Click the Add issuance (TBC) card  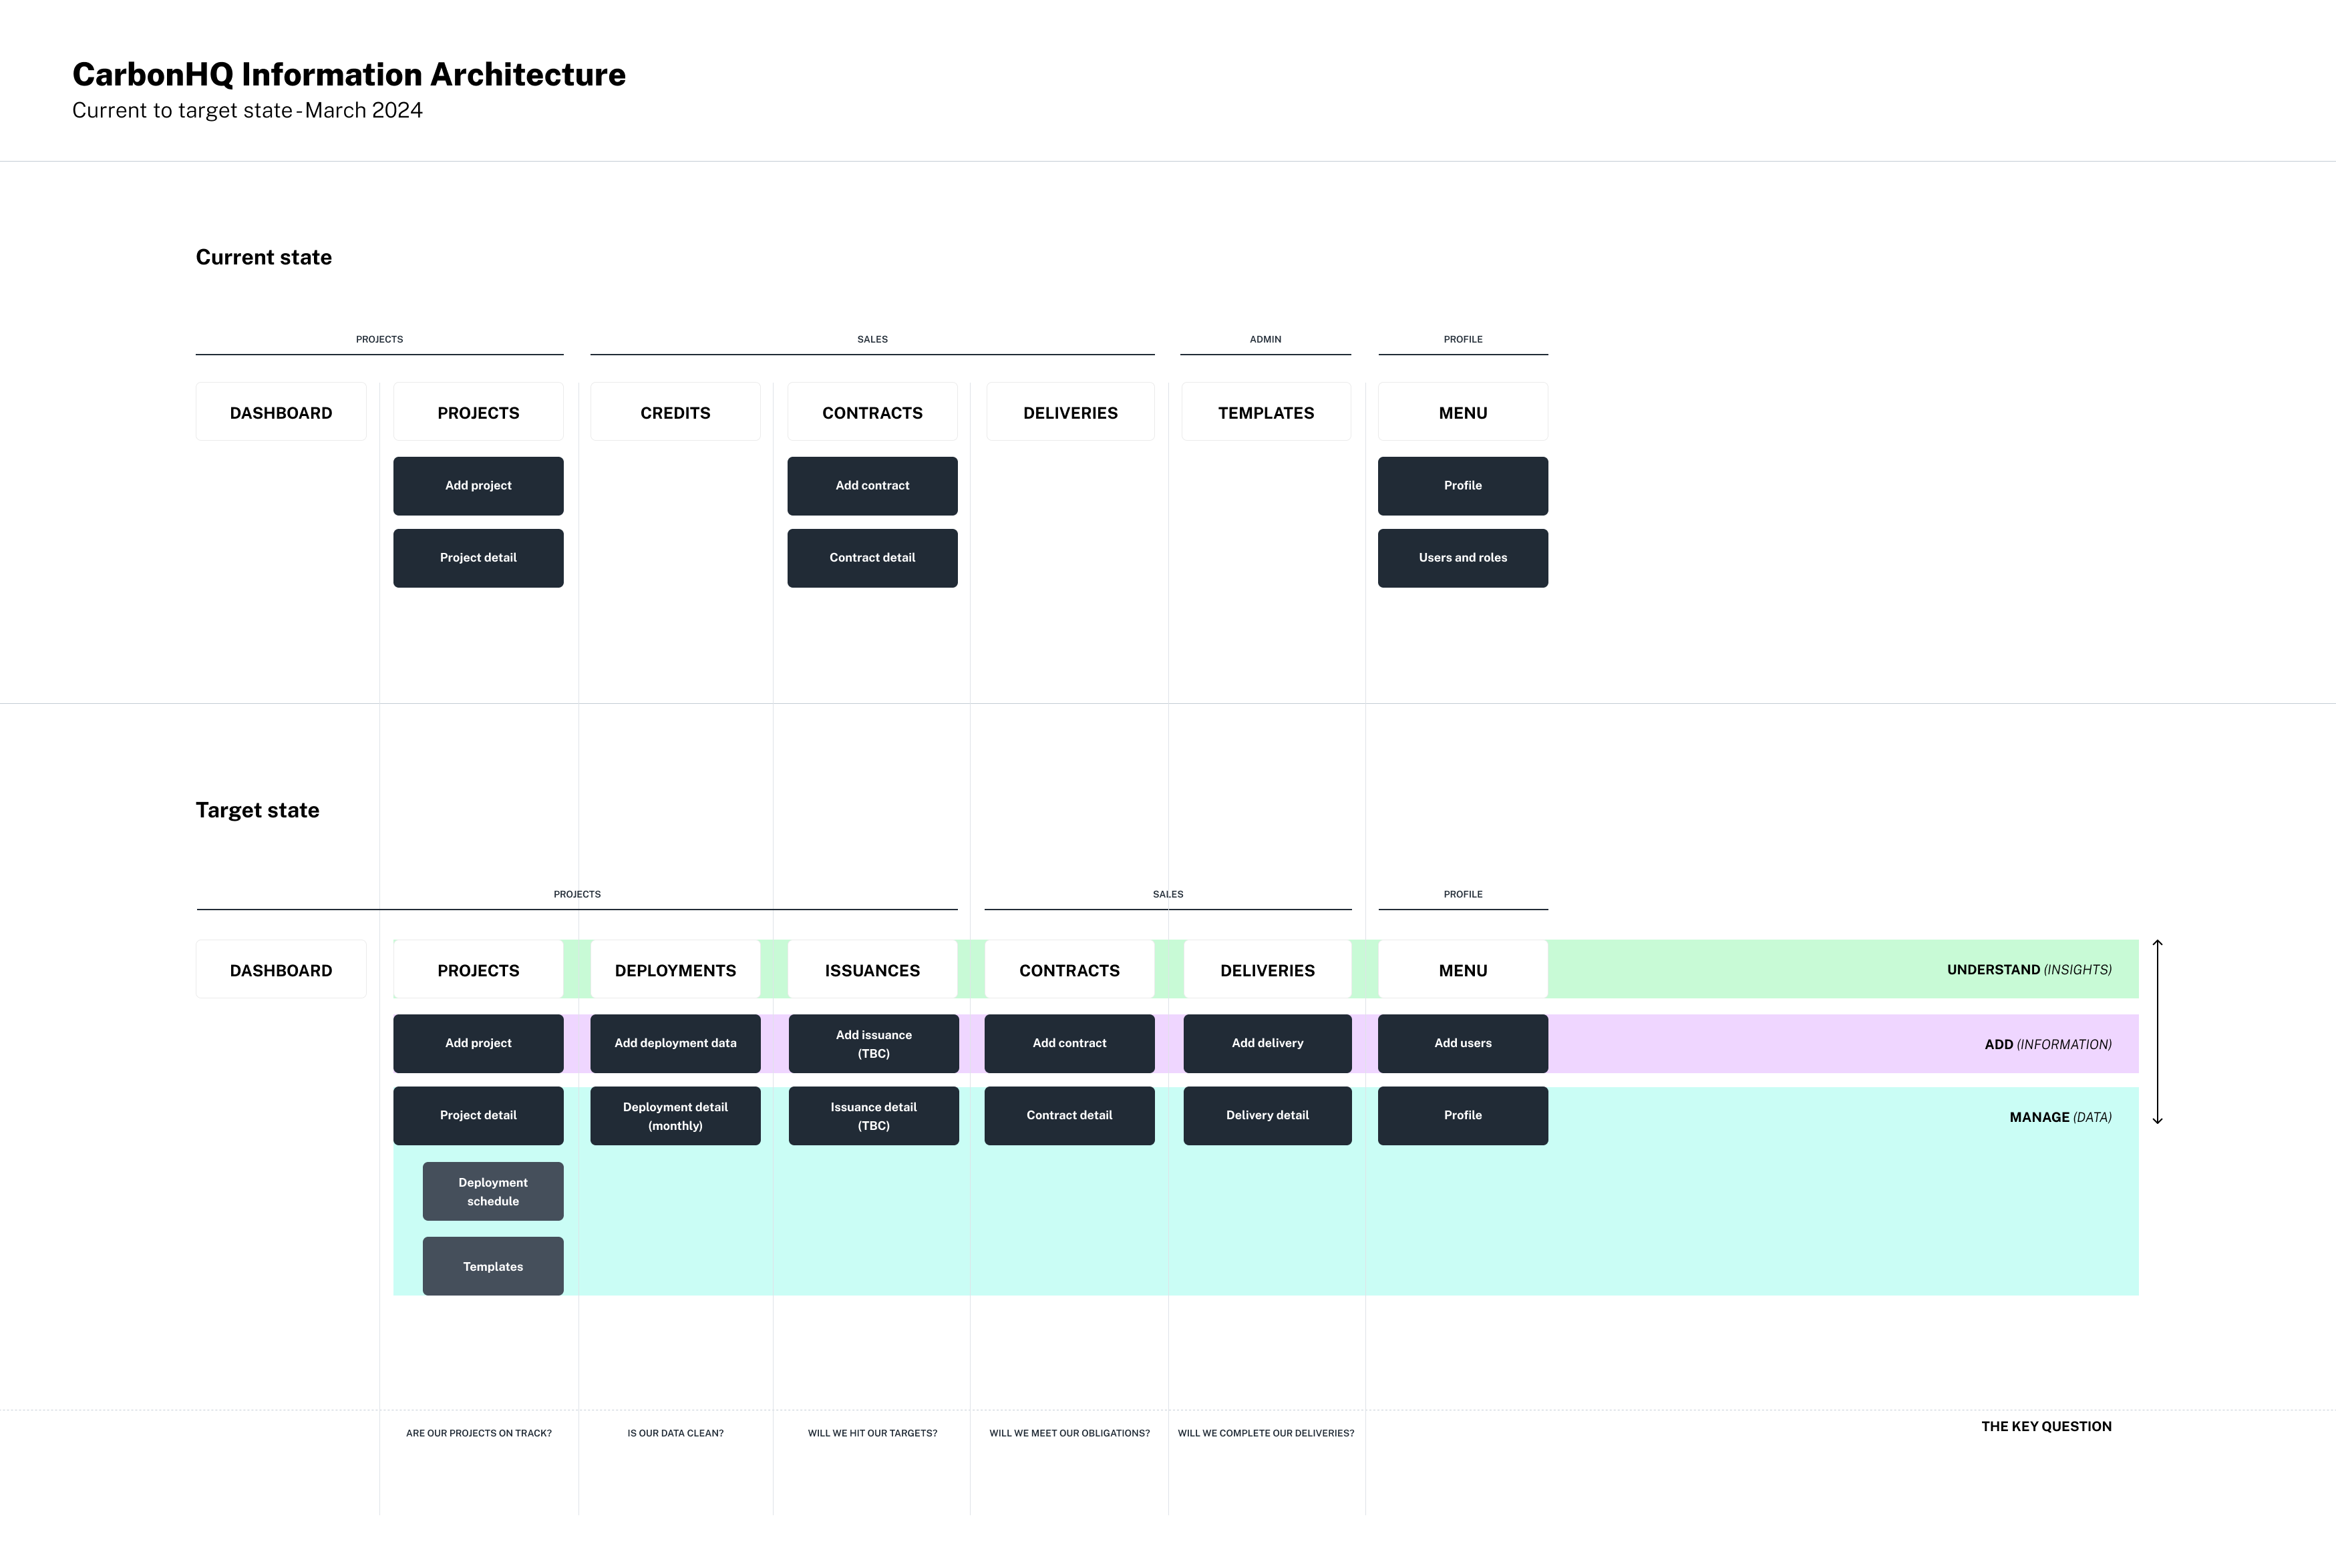click(873, 1044)
